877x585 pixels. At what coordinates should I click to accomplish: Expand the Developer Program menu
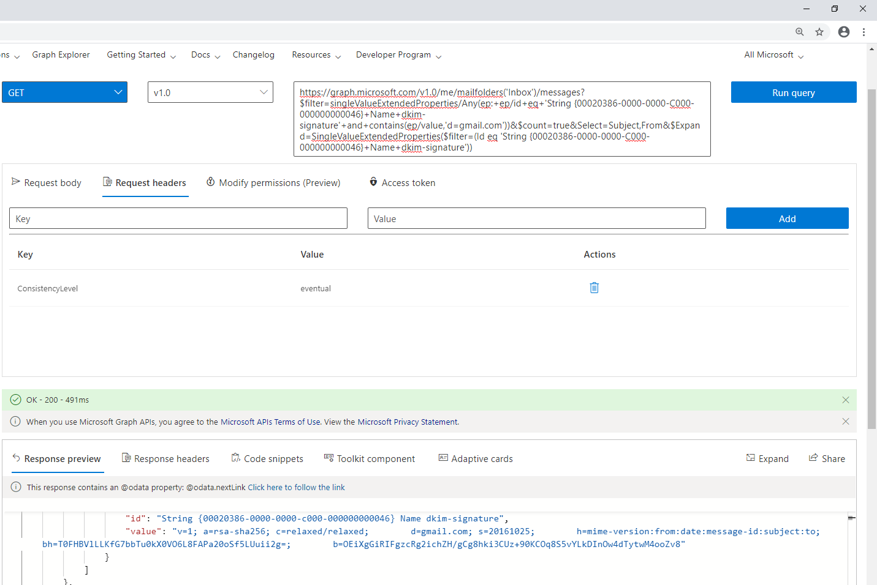(x=398, y=55)
